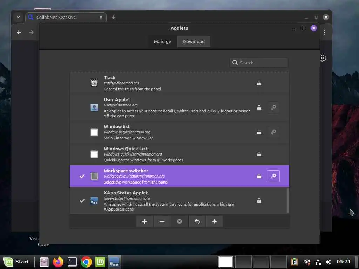This screenshot has height=269, width=359.
Task: Go back in the browser window
Action: click(19, 32)
